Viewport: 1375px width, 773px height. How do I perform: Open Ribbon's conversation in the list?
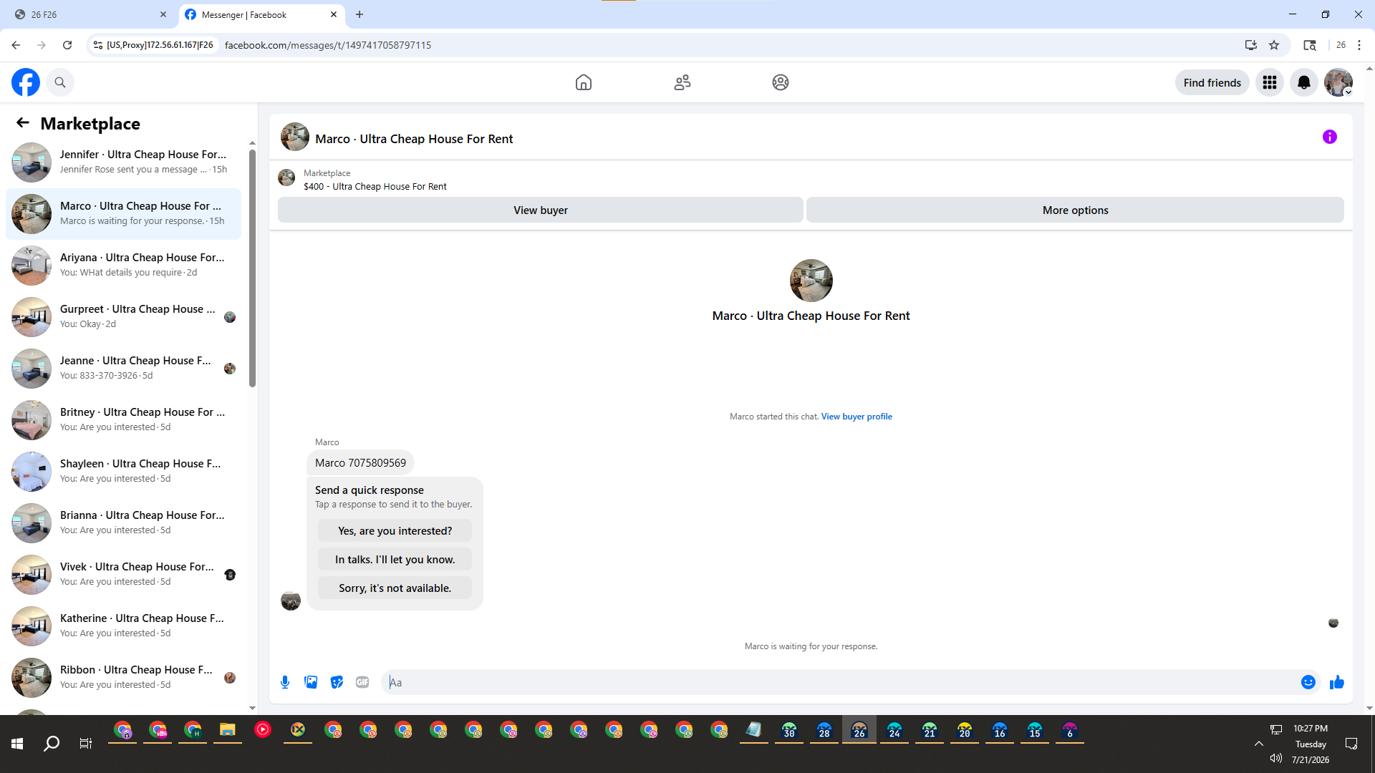123,678
